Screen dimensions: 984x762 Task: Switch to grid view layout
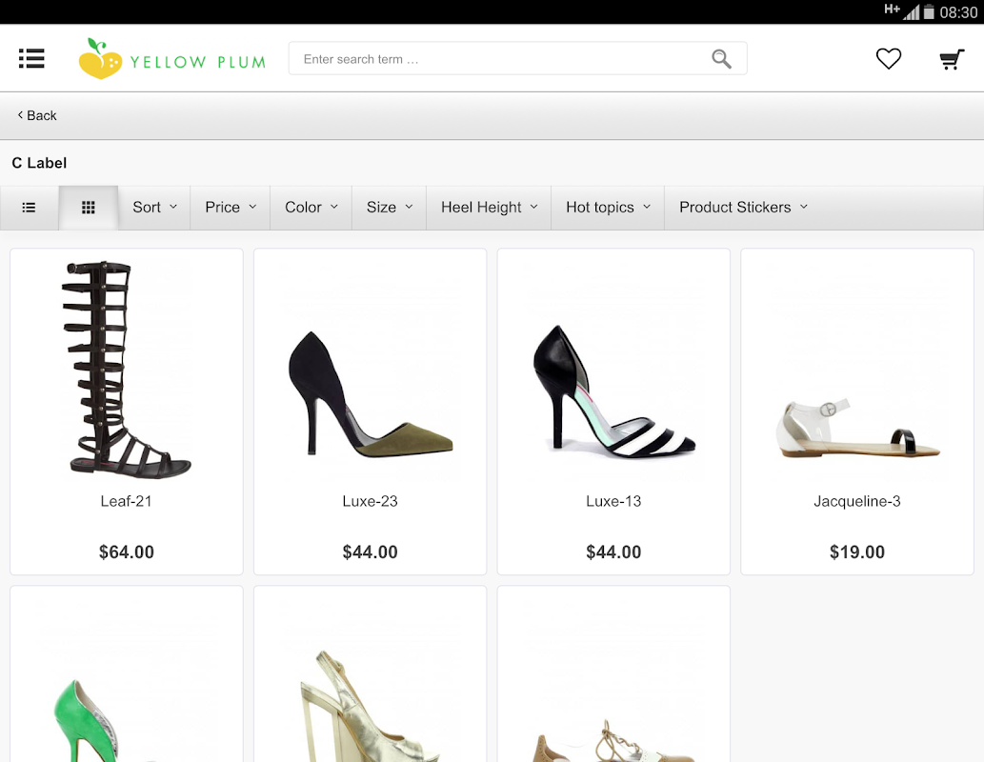(x=89, y=207)
